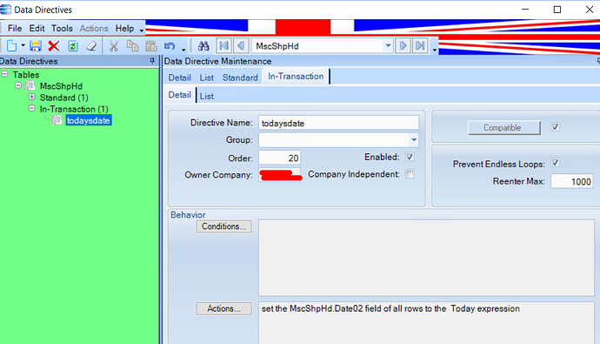The image size is (600, 344).
Task: Open the navigation toolbar overflow arrow
Action: click(x=434, y=50)
